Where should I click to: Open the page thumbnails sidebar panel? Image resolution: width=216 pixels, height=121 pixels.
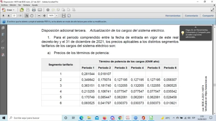[x=3, y=28]
